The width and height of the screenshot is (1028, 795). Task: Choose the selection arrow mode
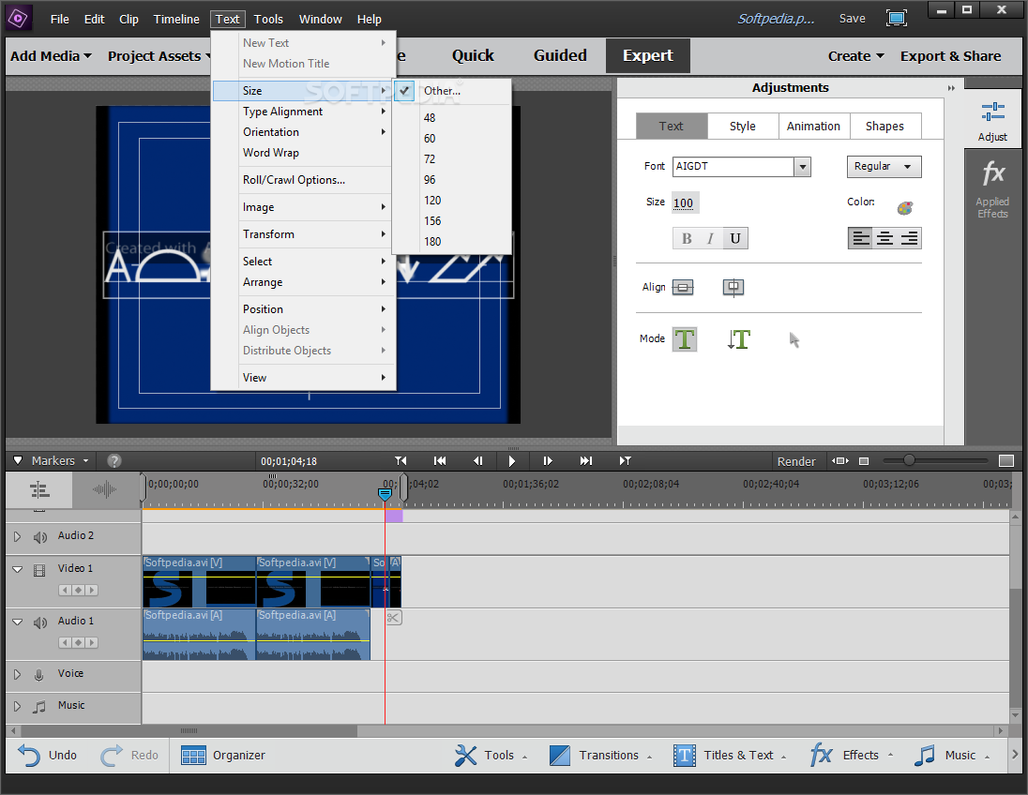click(x=794, y=339)
